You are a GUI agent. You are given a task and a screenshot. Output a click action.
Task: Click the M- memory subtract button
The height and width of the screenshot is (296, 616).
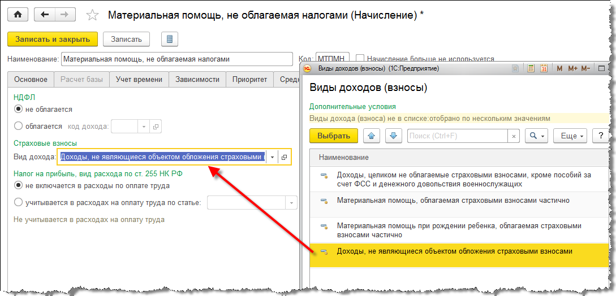(x=585, y=68)
